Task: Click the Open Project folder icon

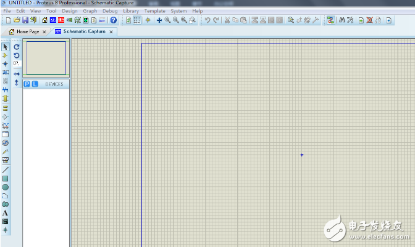Action: click(17, 20)
